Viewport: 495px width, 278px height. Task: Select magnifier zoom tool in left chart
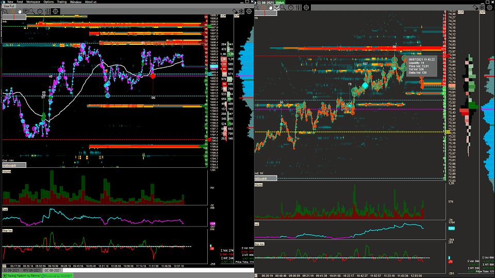[32, 11]
